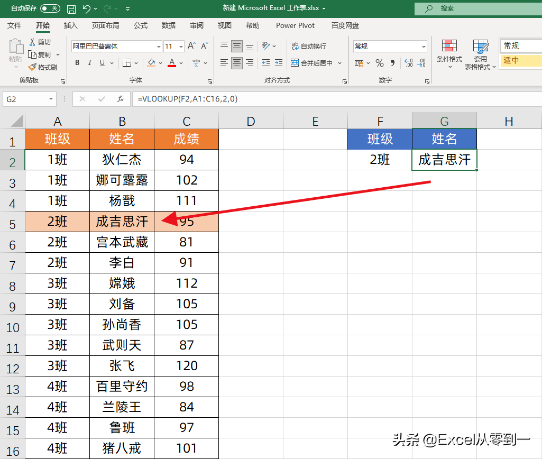Viewport: 542px width, 459px height.
Task: Toggle Bold formatting
Action: (77, 63)
